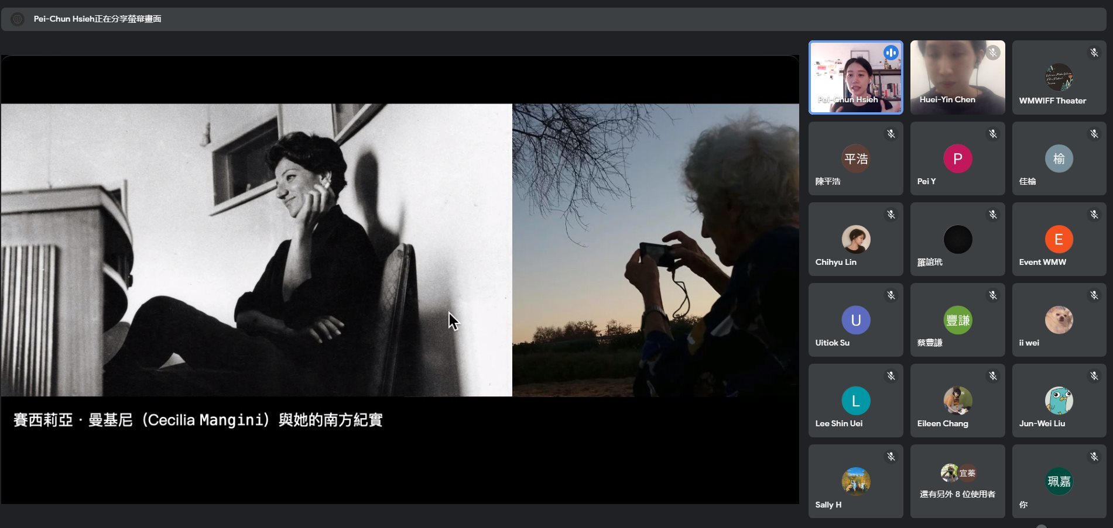The image size is (1113, 528).
Task: Open Huei-Yin Chen's video tile
Action: (957, 77)
